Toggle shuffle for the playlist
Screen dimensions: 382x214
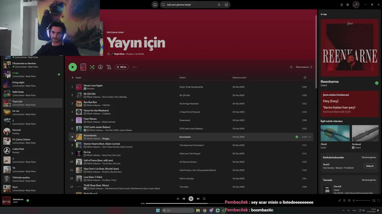click(x=92, y=67)
